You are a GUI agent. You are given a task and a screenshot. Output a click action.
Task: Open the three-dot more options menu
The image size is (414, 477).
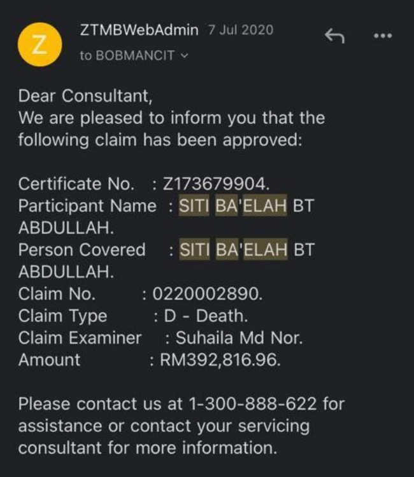383,36
